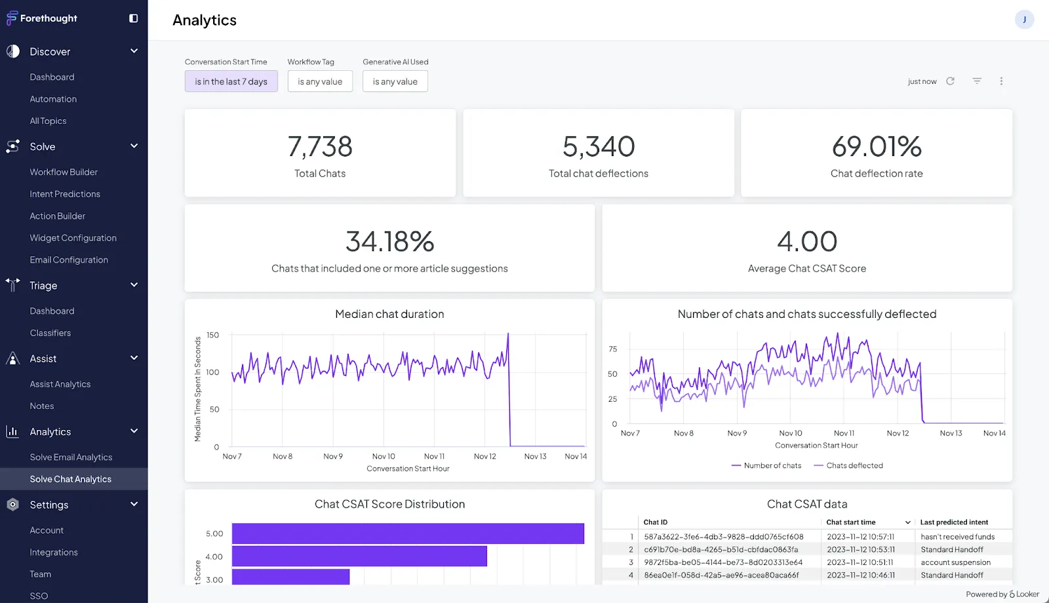Go to Integrations settings
Screen dimensions: 1049x603
tap(54, 553)
